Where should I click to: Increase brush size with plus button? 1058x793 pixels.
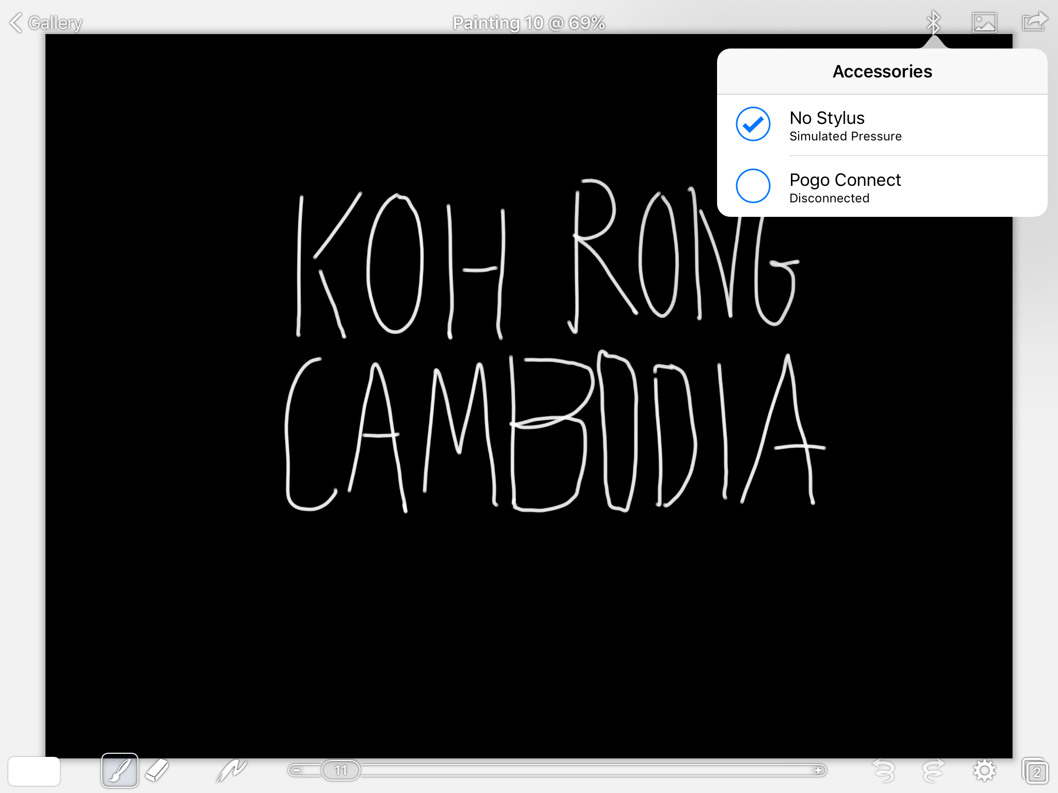click(x=818, y=770)
